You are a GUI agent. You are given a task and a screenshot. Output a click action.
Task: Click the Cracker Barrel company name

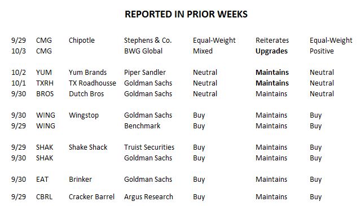tap(91, 197)
